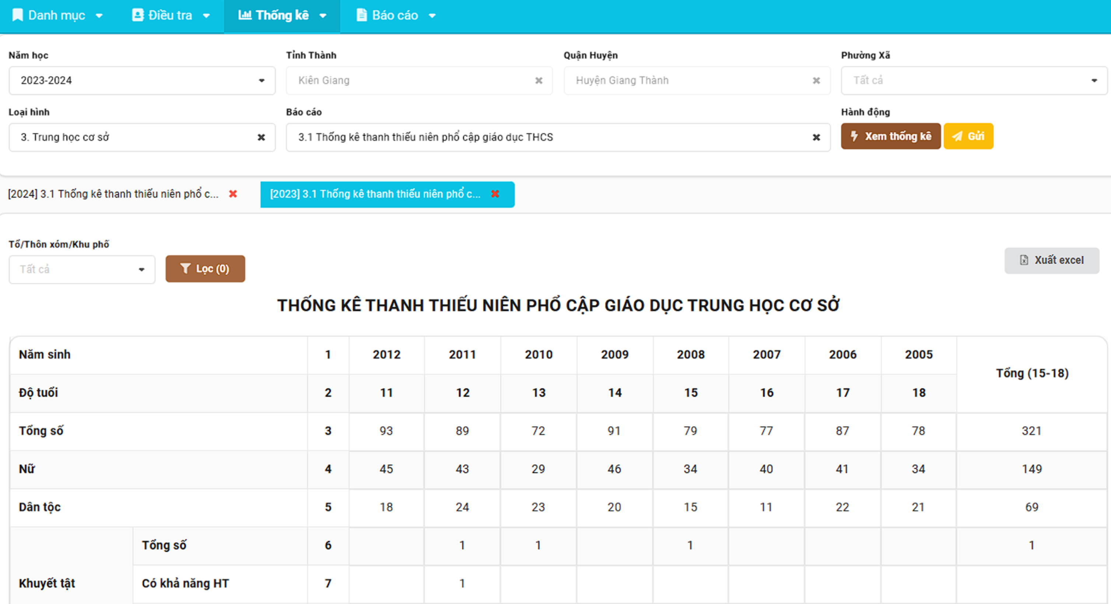Close the [2024] statistics tab
This screenshot has height=604, width=1111.
[x=233, y=194]
